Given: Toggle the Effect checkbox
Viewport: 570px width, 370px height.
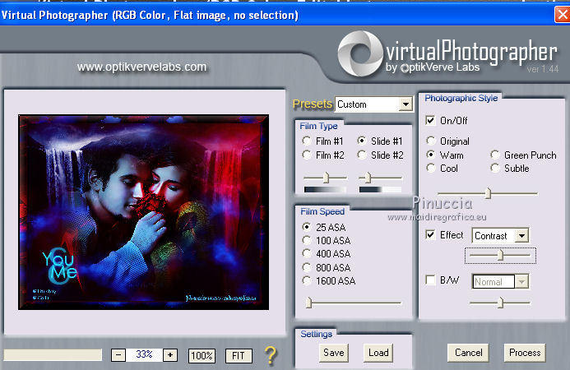Looking at the screenshot, I should [x=430, y=235].
